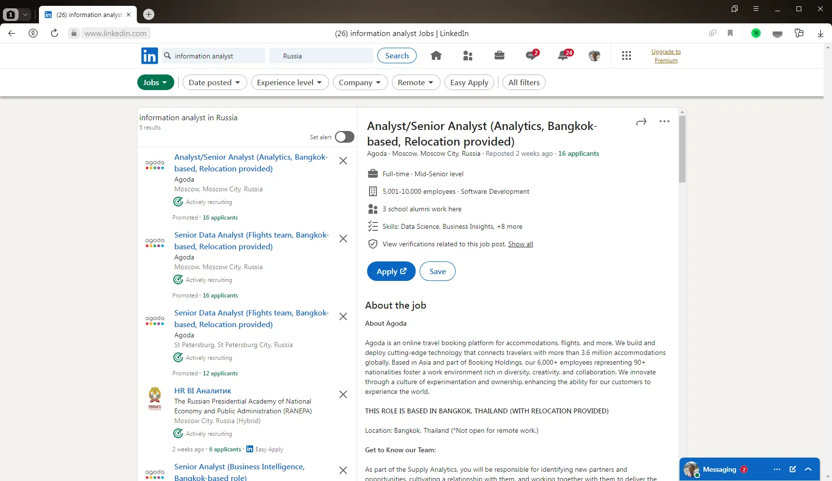
Task: Click the www.linkedin.com address bar
Action: tap(115, 33)
